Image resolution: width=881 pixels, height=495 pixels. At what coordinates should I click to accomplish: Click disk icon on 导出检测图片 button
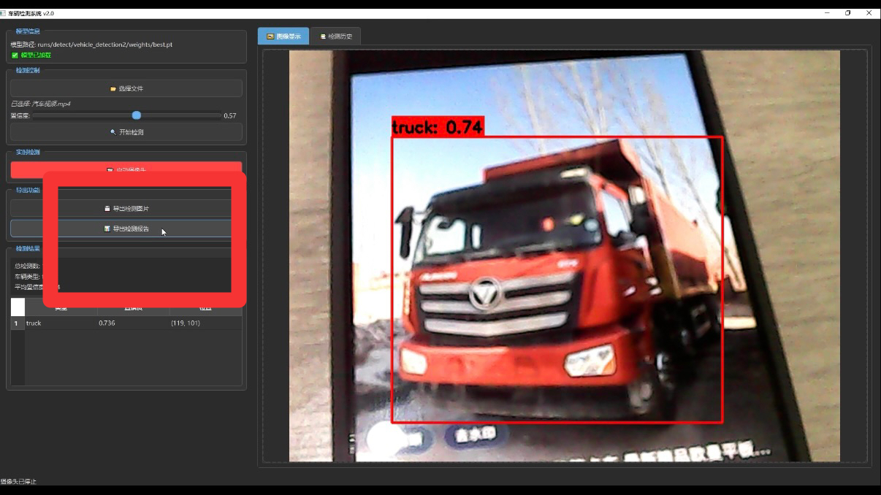(x=107, y=209)
